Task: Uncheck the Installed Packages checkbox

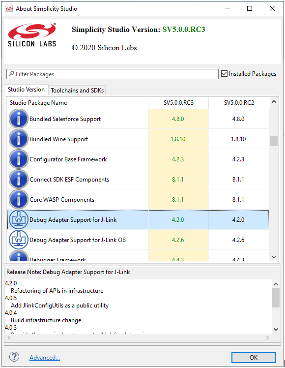Action: point(224,74)
